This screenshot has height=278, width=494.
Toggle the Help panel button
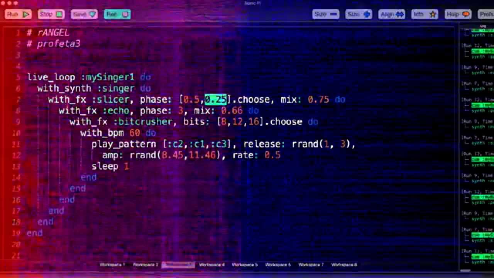[457, 15]
